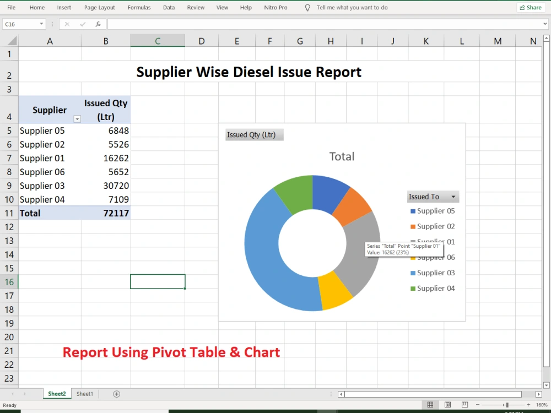Click vertical scrollbar up arrow

[x=547, y=37]
